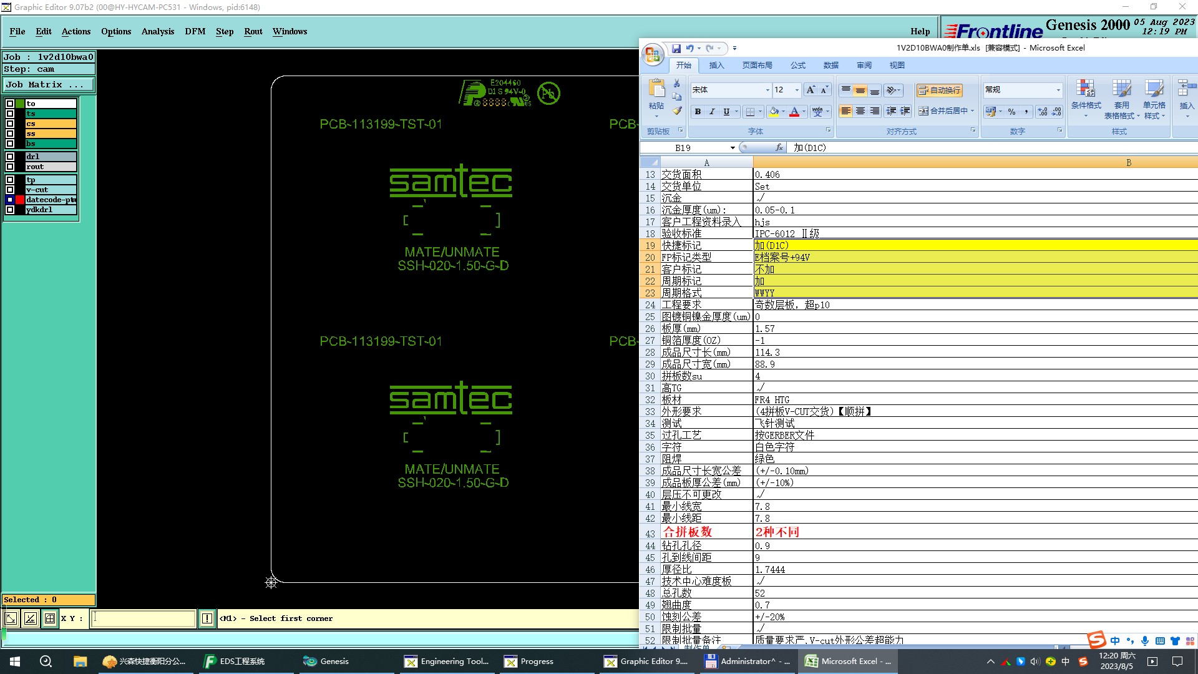1198x674 pixels.
Task: Click the red color swatch of datecode layer
Action: click(20, 200)
